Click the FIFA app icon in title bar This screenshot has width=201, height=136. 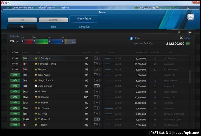(x=2, y=3)
